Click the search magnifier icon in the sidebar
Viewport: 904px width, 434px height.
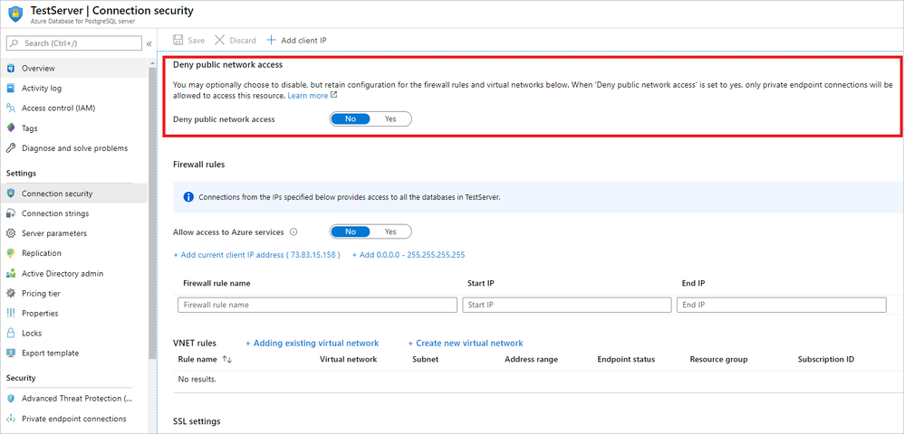[14, 43]
